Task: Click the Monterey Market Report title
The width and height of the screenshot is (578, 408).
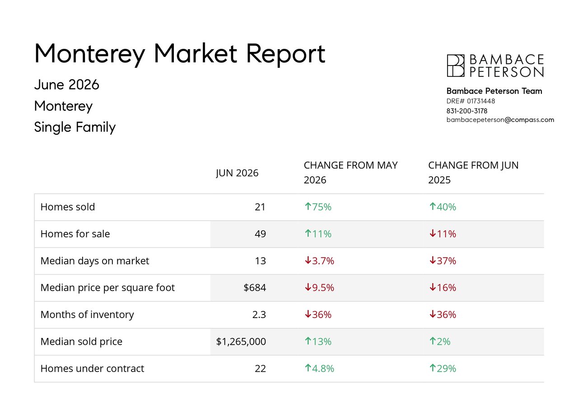Action: pyautogui.click(x=180, y=53)
